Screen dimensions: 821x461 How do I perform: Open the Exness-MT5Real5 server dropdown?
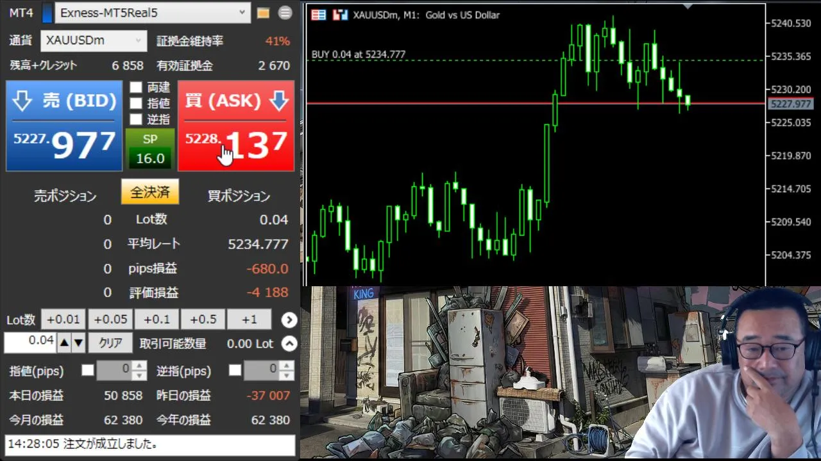tap(153, 12)
